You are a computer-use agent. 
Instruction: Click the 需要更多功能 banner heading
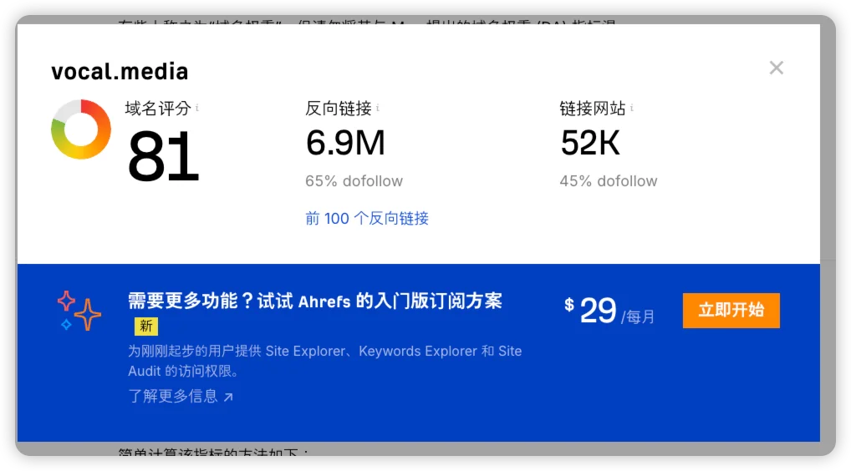315,301
